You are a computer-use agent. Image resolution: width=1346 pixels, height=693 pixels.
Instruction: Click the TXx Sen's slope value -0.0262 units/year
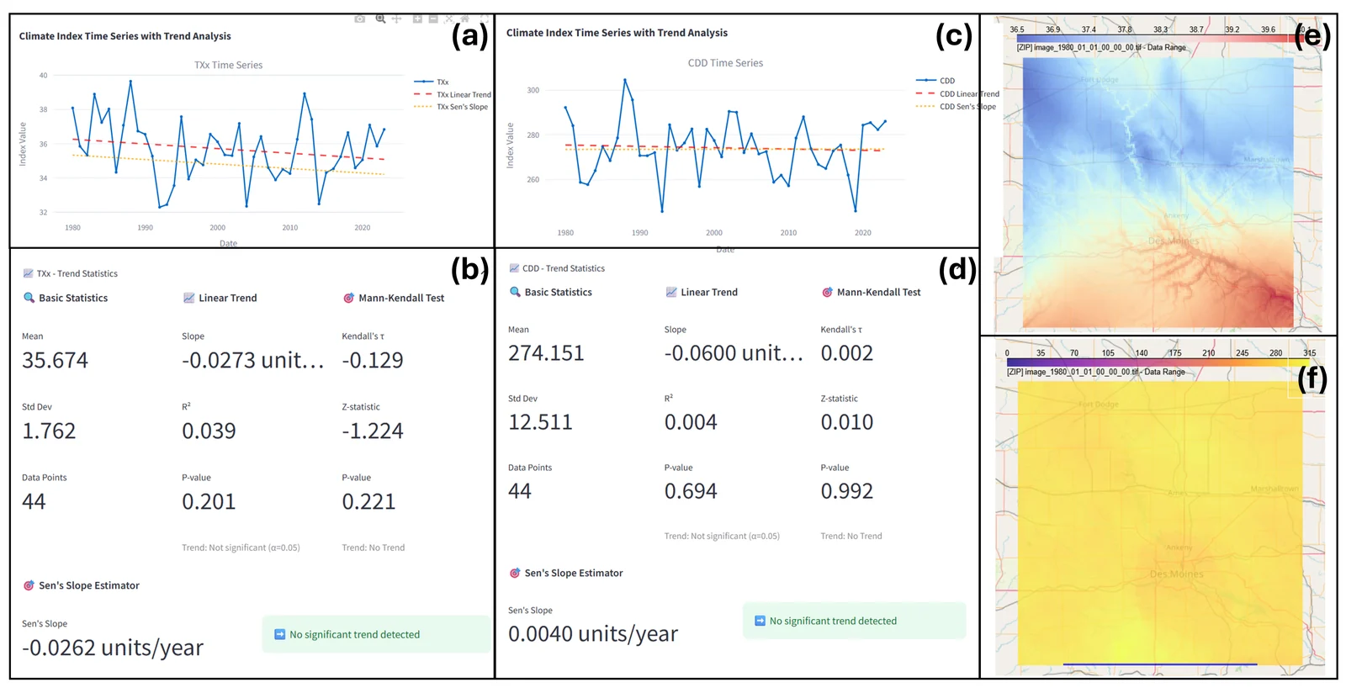[113, 648]
